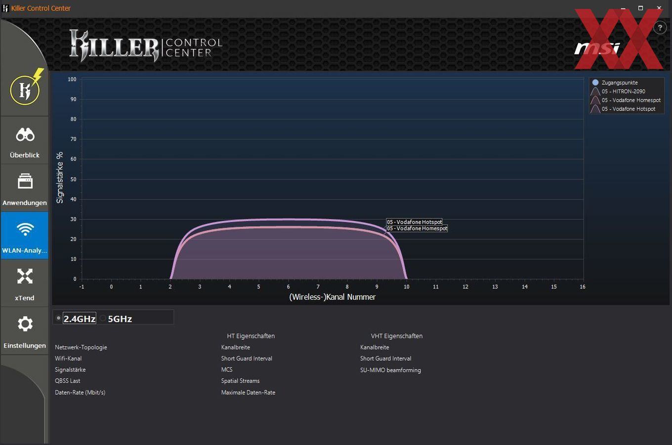The image size is (672, 445).
Task: Select the 2.4GHz radio button
Action: [x=58, y=319]
